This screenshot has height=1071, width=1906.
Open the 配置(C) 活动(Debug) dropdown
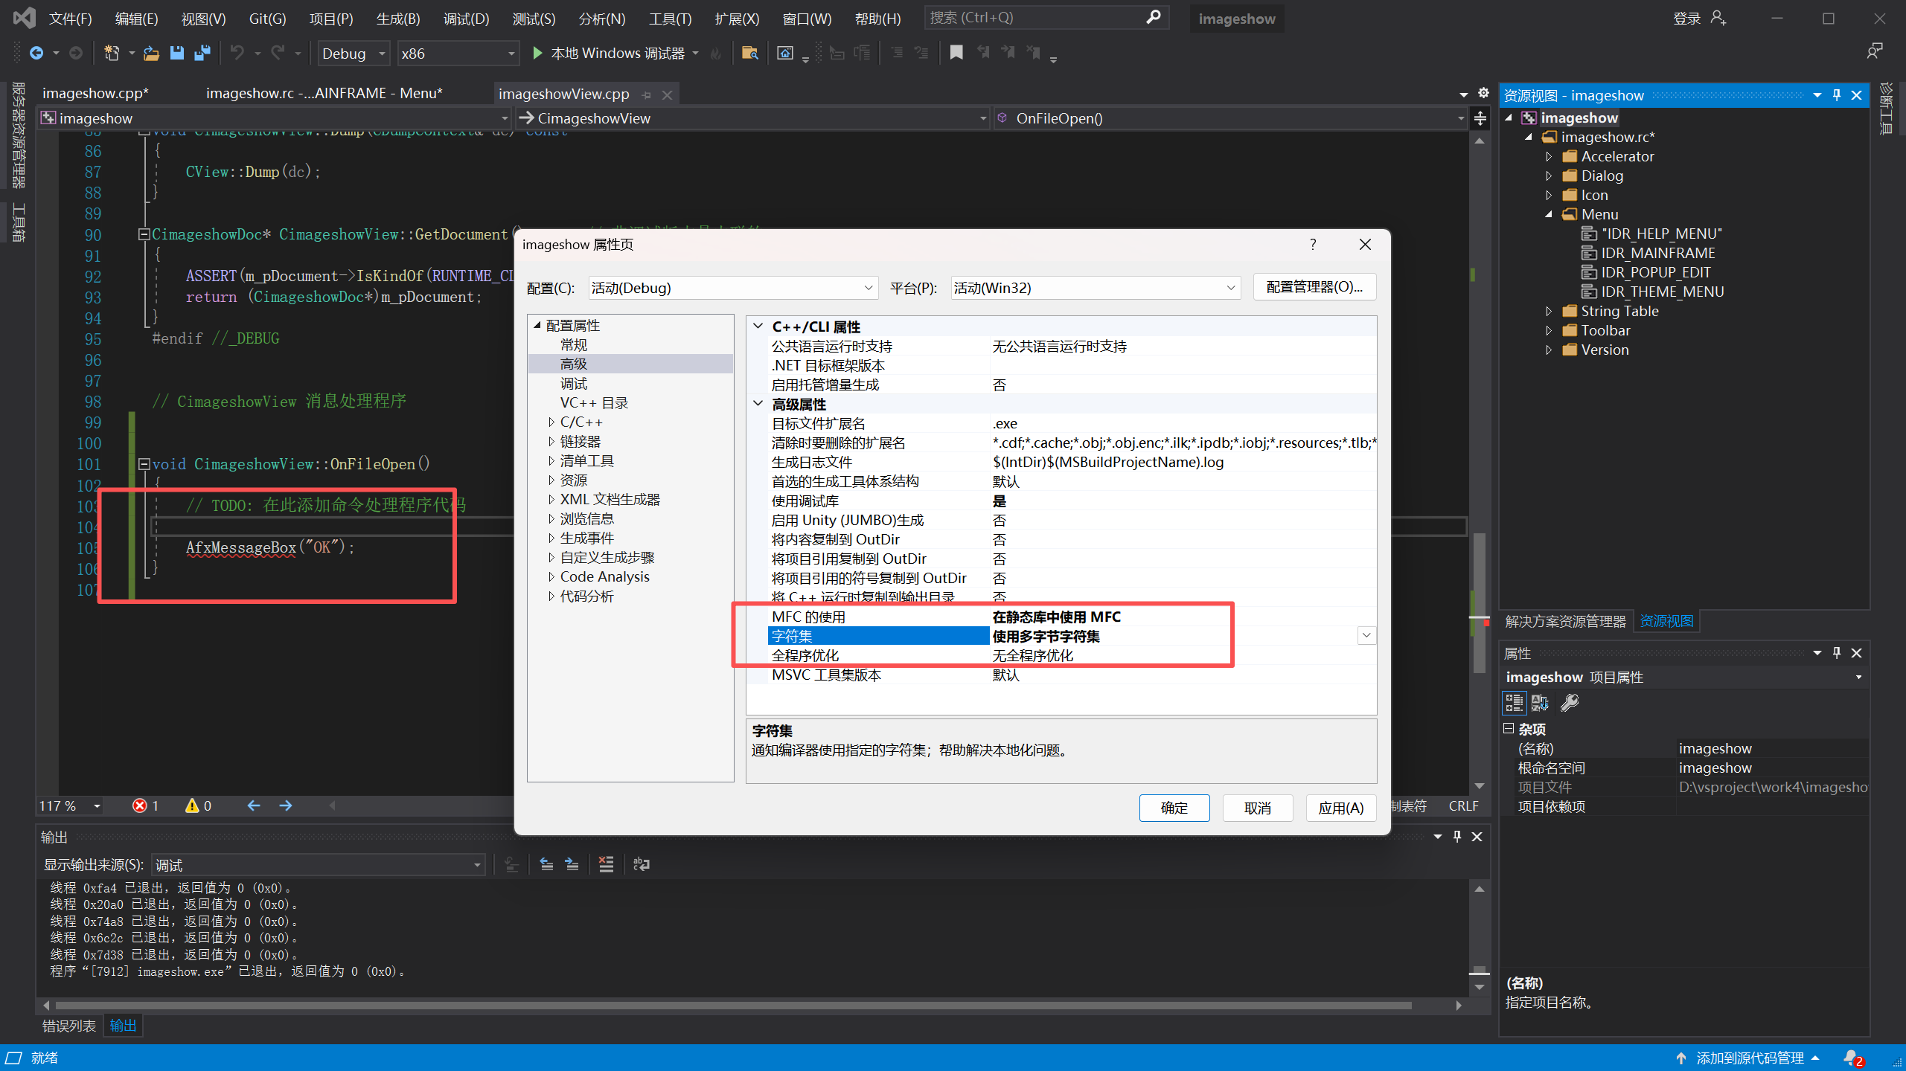[x=733, y=288]
